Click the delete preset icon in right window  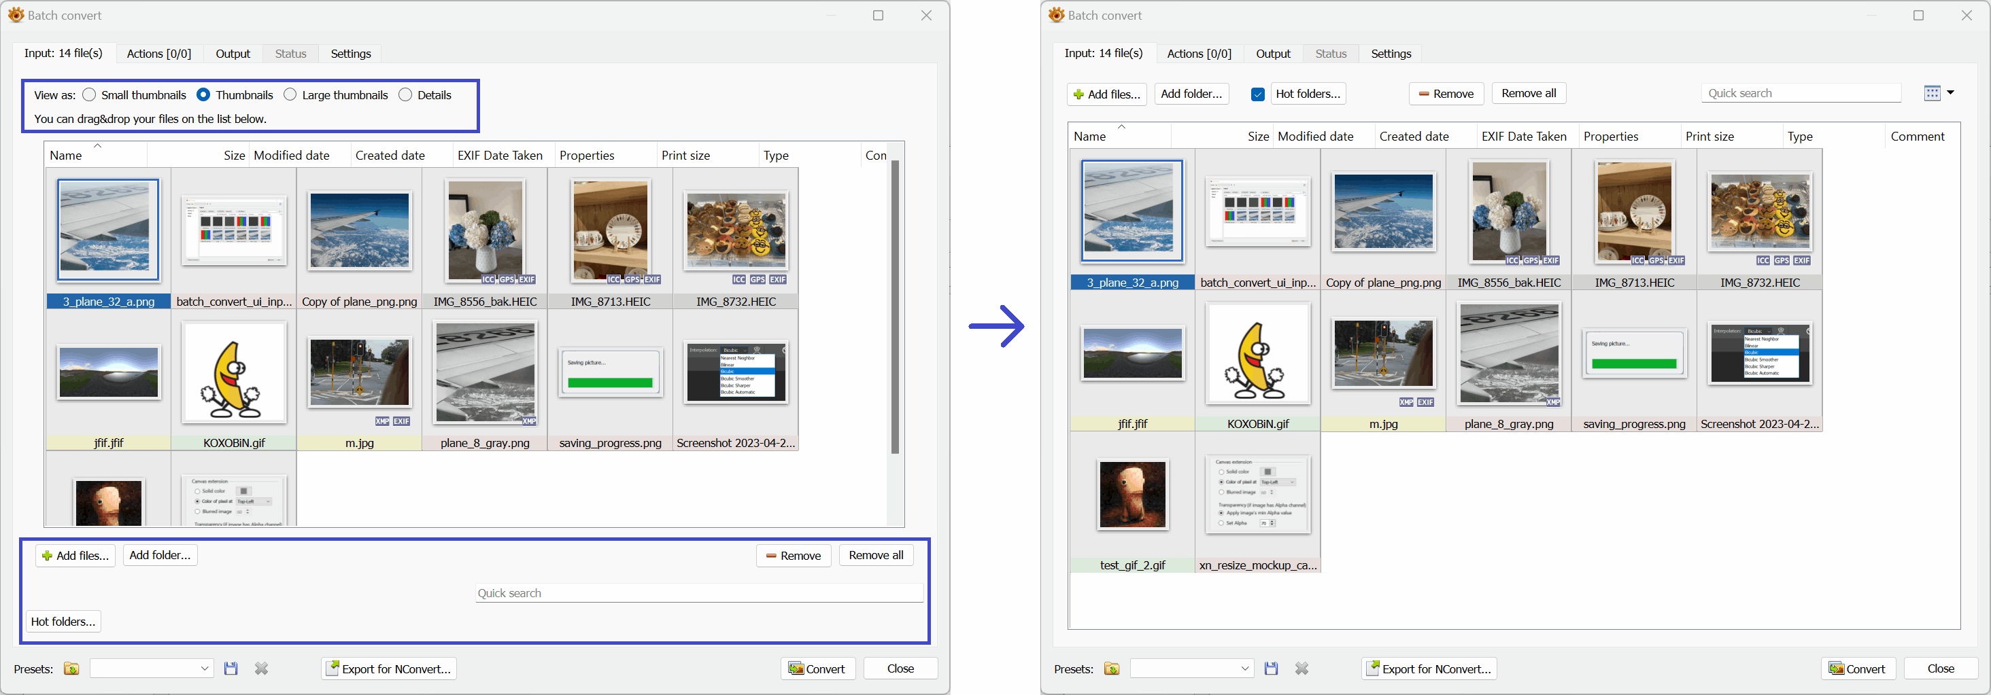coord(1301,669)
